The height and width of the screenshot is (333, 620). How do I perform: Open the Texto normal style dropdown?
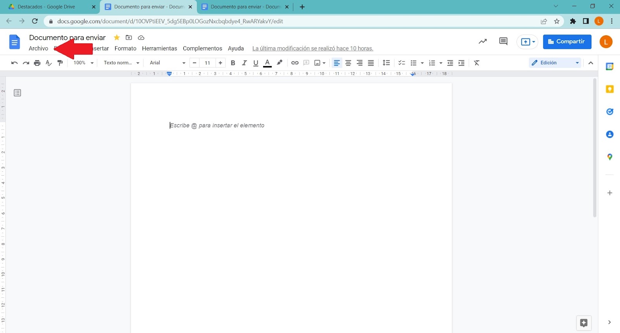coord(121,63)
